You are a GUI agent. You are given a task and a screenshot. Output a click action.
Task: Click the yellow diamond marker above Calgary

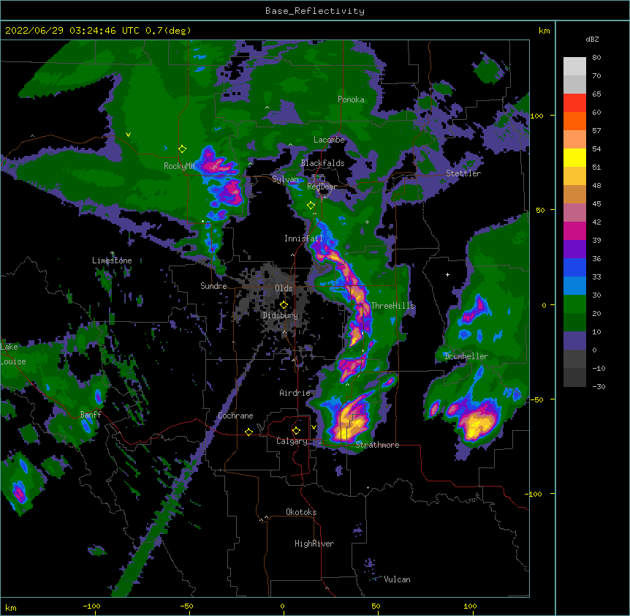pyautogui.click(x=296, y=431)
